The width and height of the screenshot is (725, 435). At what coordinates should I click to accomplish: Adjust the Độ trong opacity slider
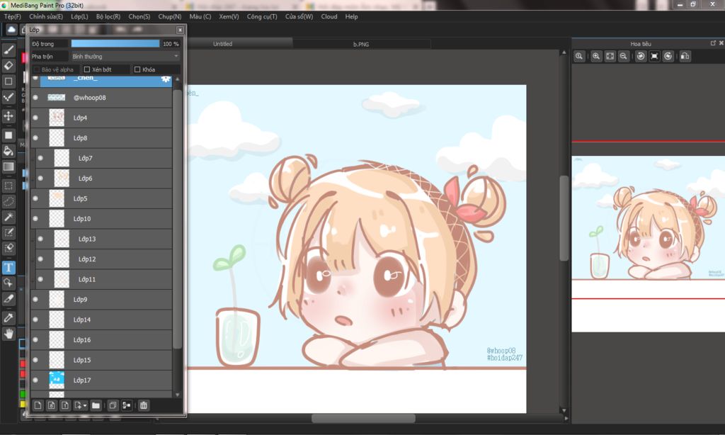(x=115, y=43)
